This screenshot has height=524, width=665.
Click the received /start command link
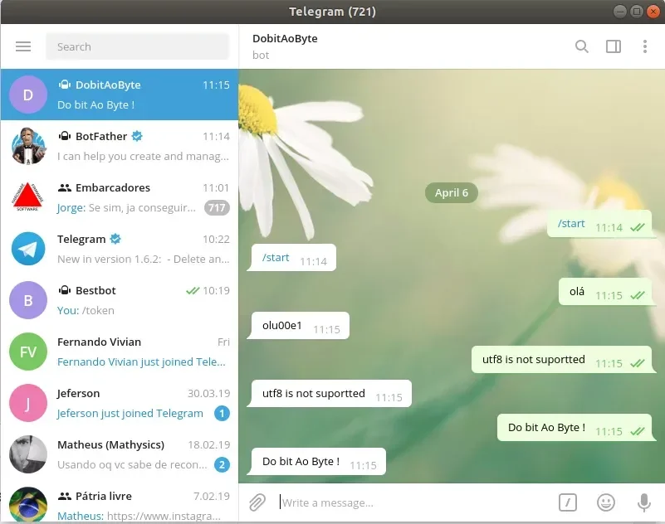tap(276, 258)
